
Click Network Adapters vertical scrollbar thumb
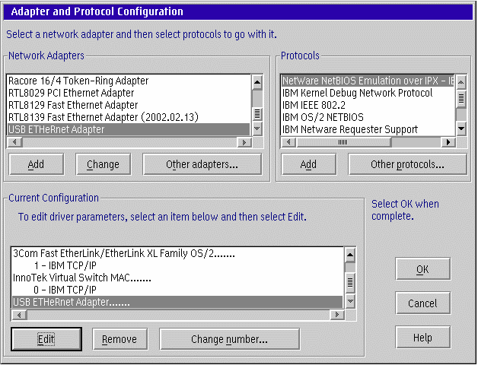[x=257, y=114]
